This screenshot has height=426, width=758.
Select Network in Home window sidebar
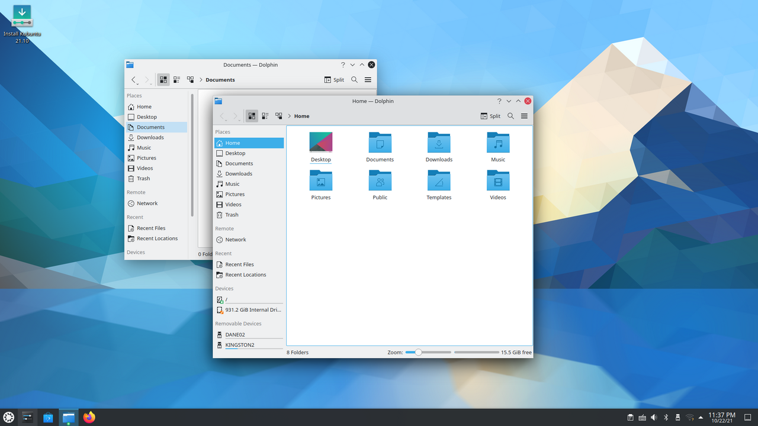click(x=249, y=240)
